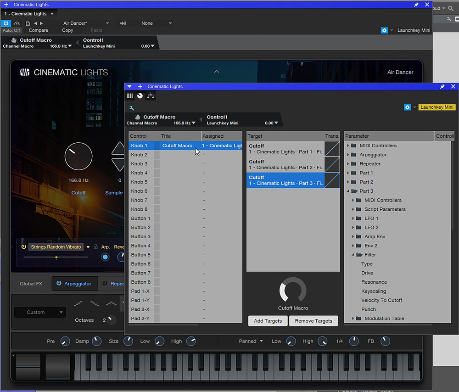Click the wrench icon in the mapping window

(131, 108)
